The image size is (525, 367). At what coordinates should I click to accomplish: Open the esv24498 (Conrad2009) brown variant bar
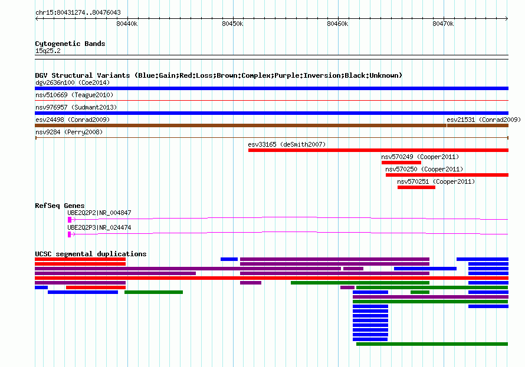[x=241, y=125]
